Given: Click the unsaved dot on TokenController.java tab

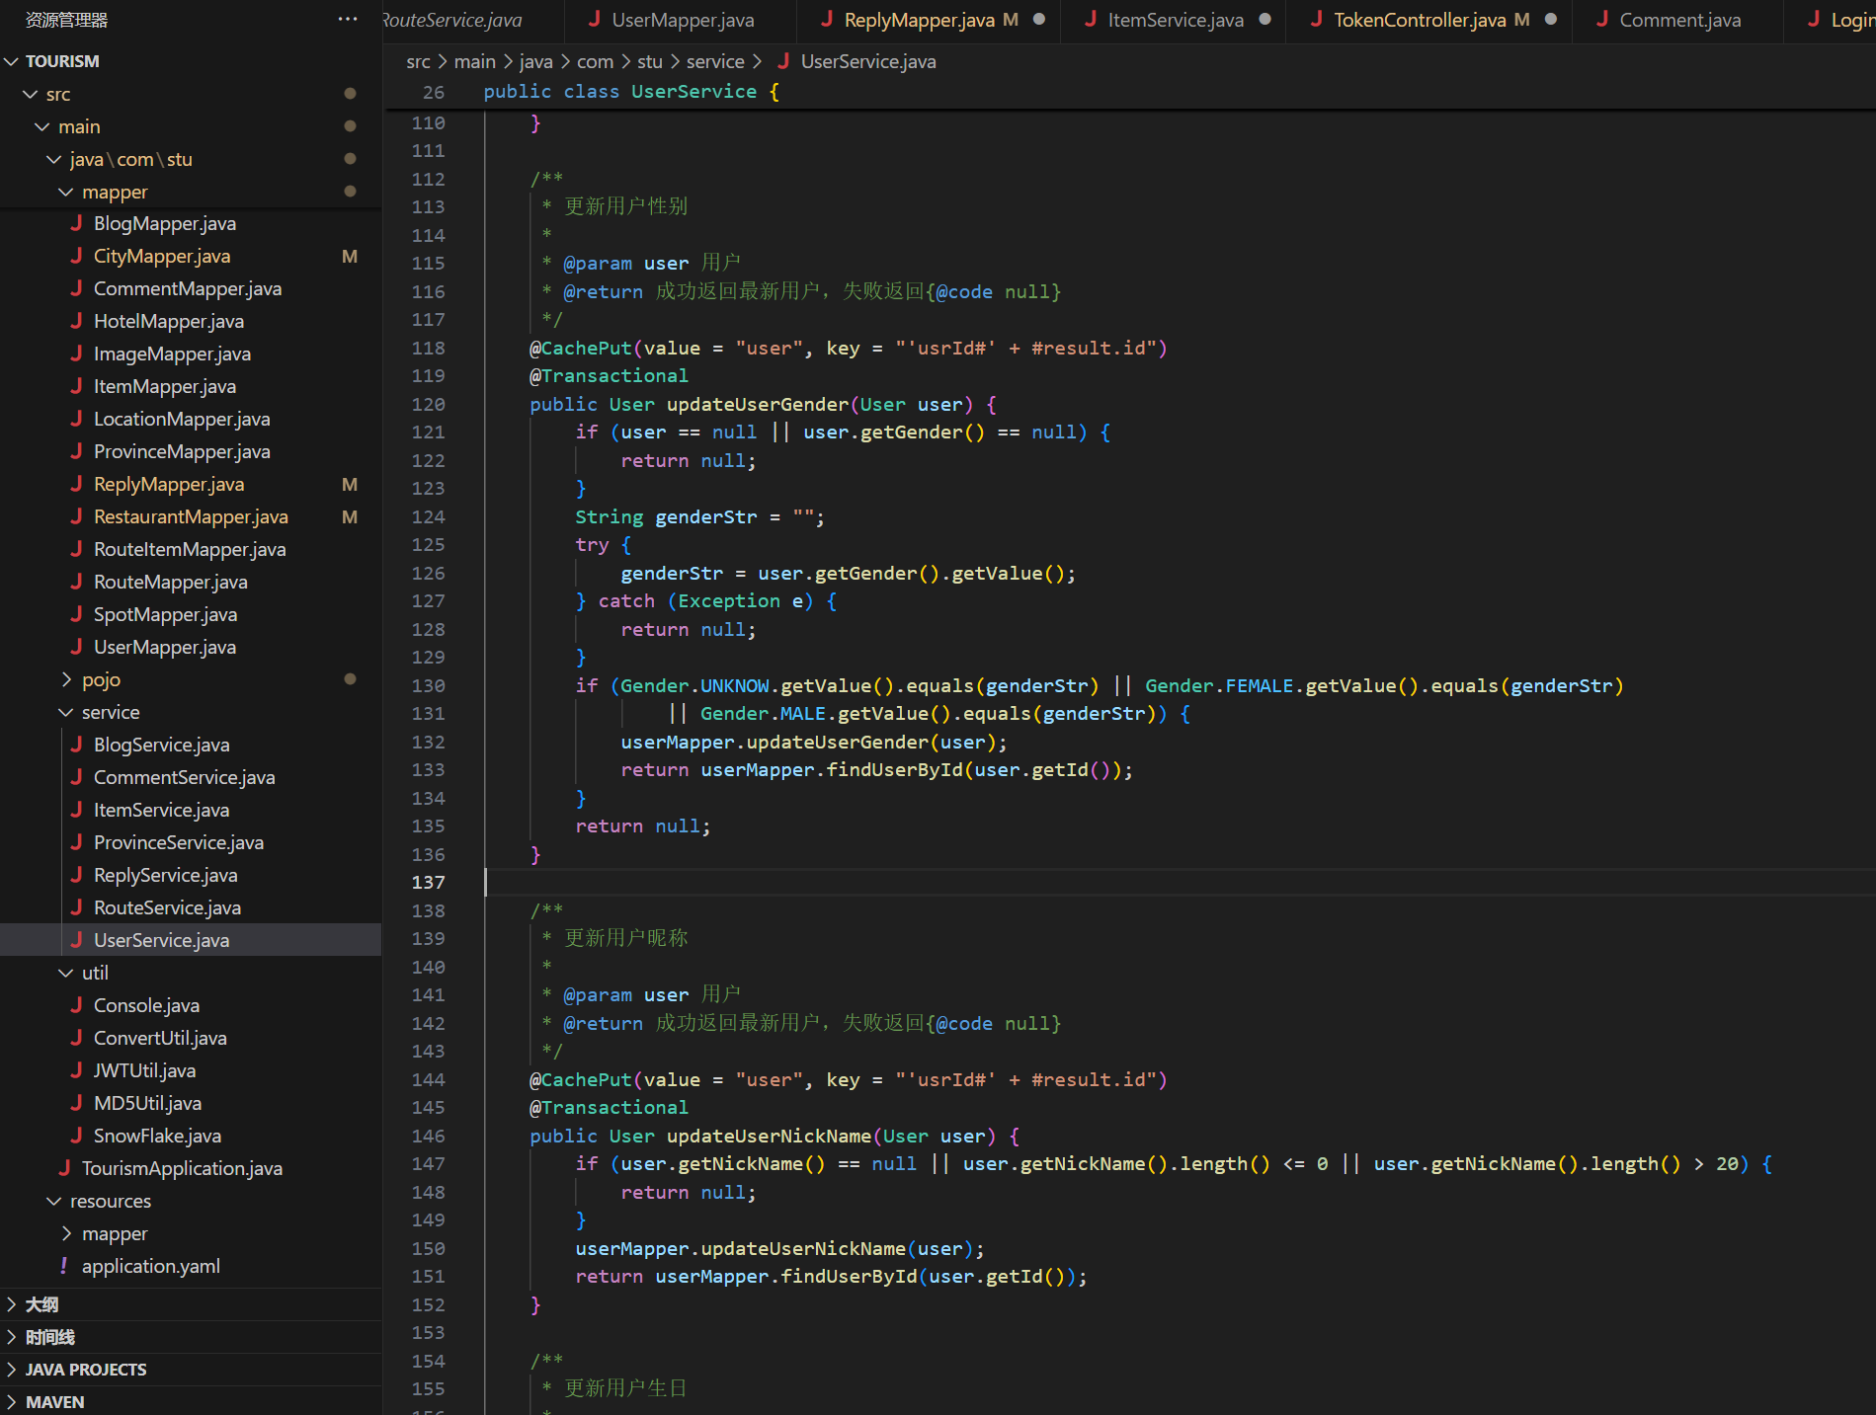Looking at the screenshot, I should coord(1551,20).
